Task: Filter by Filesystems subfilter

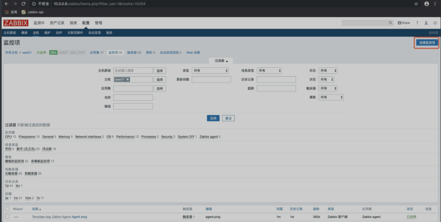Action: (x=27, y=137)
